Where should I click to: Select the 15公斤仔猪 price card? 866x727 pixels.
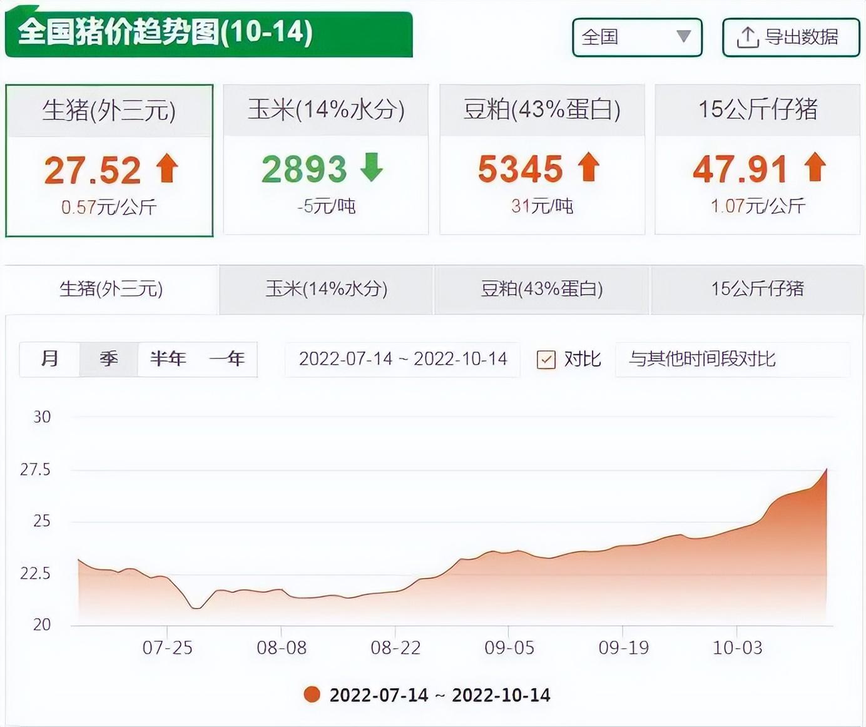coord(757,160)
